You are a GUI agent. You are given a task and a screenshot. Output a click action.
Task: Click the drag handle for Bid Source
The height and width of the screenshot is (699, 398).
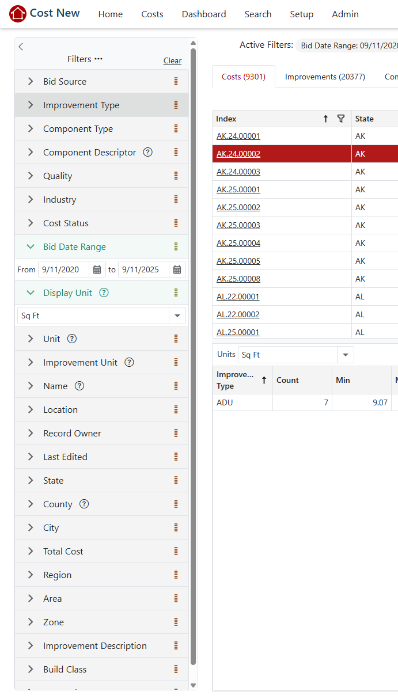tap(176, 82)
